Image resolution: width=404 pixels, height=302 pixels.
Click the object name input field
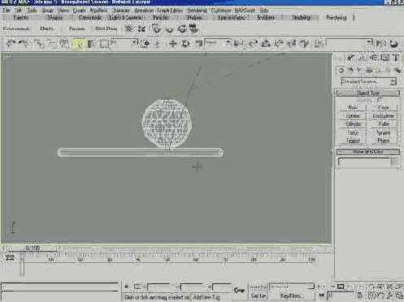coord(364,162)
